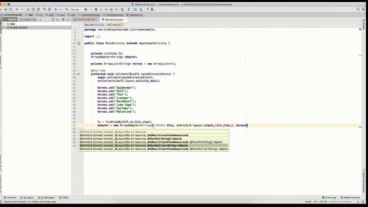Run the app with green play button
This screenshot has width=368, height=207.
tap(86, 9)
